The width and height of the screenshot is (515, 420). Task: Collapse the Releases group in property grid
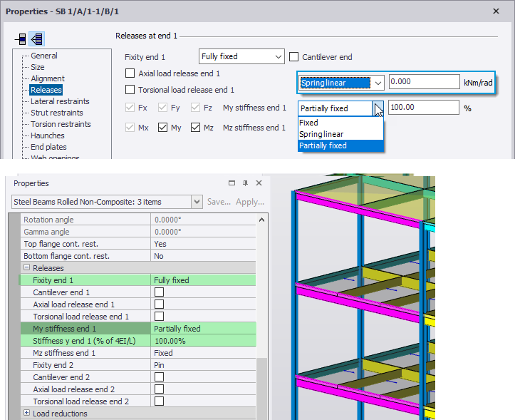(27, 268)
